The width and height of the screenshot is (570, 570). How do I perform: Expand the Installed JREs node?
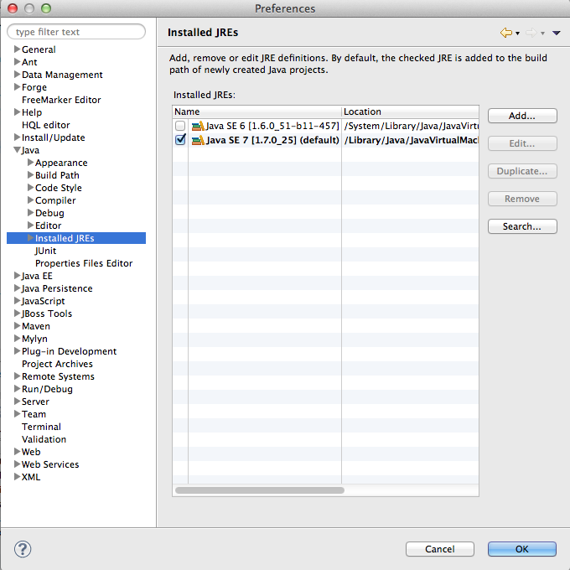pyautogui.click(x=30, y=238)
